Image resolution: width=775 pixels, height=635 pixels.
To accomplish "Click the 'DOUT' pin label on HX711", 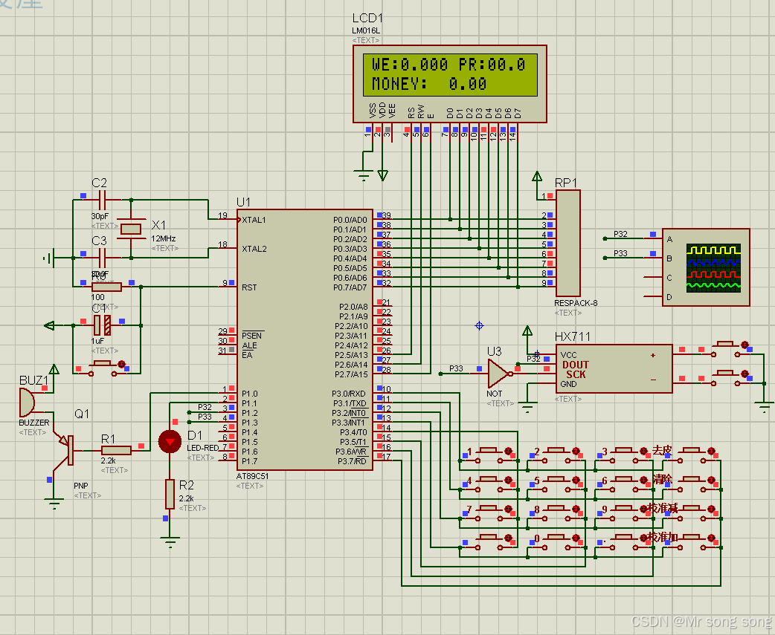I will (576, 365).
